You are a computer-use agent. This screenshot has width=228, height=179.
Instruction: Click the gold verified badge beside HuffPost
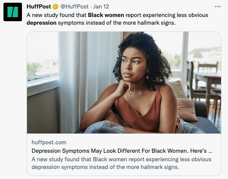pos(55,7)
